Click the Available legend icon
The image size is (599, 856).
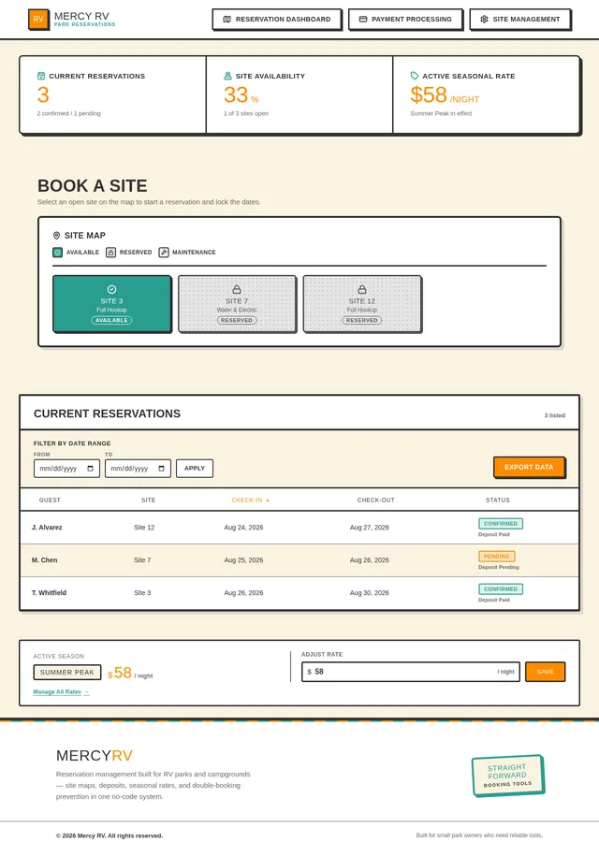[57, 253]
